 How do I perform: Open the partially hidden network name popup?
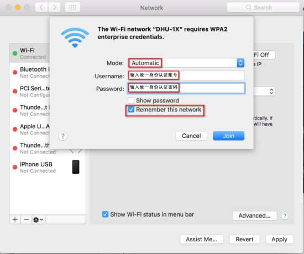click(264, 91)
